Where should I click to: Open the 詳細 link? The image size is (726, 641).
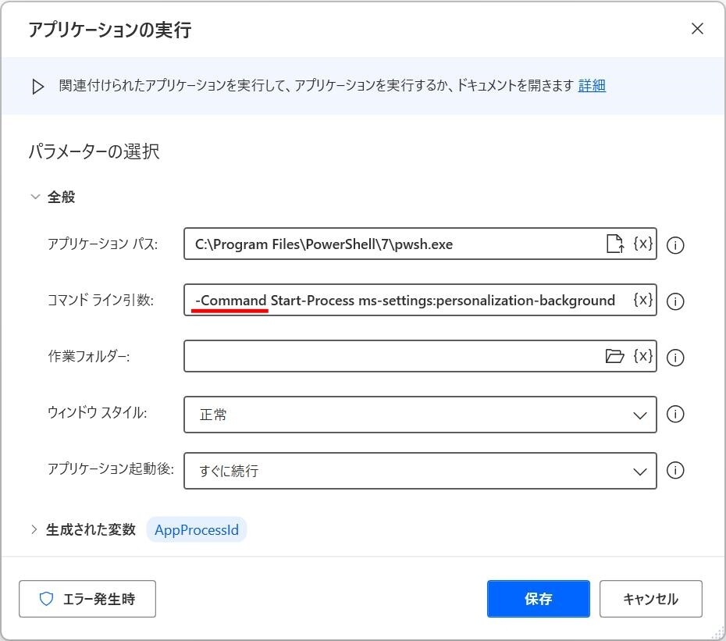(592, 85)
